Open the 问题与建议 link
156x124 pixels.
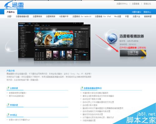pos(136,12)
